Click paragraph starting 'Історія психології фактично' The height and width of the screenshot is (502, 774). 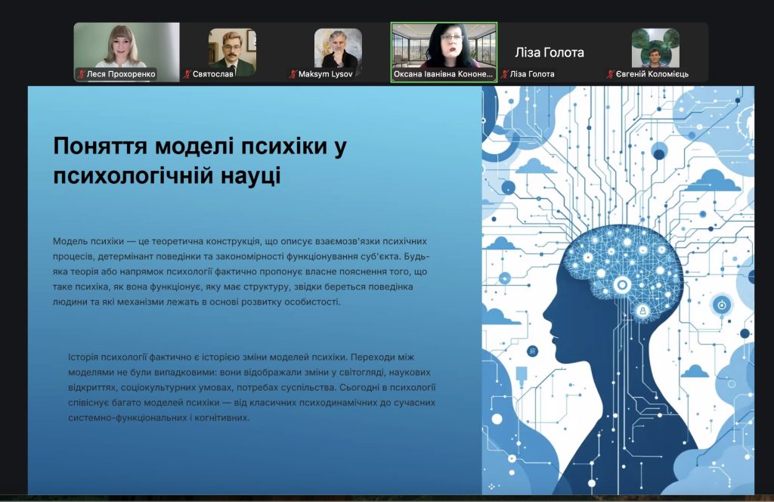pyautogui.click(x=252, y=387)
